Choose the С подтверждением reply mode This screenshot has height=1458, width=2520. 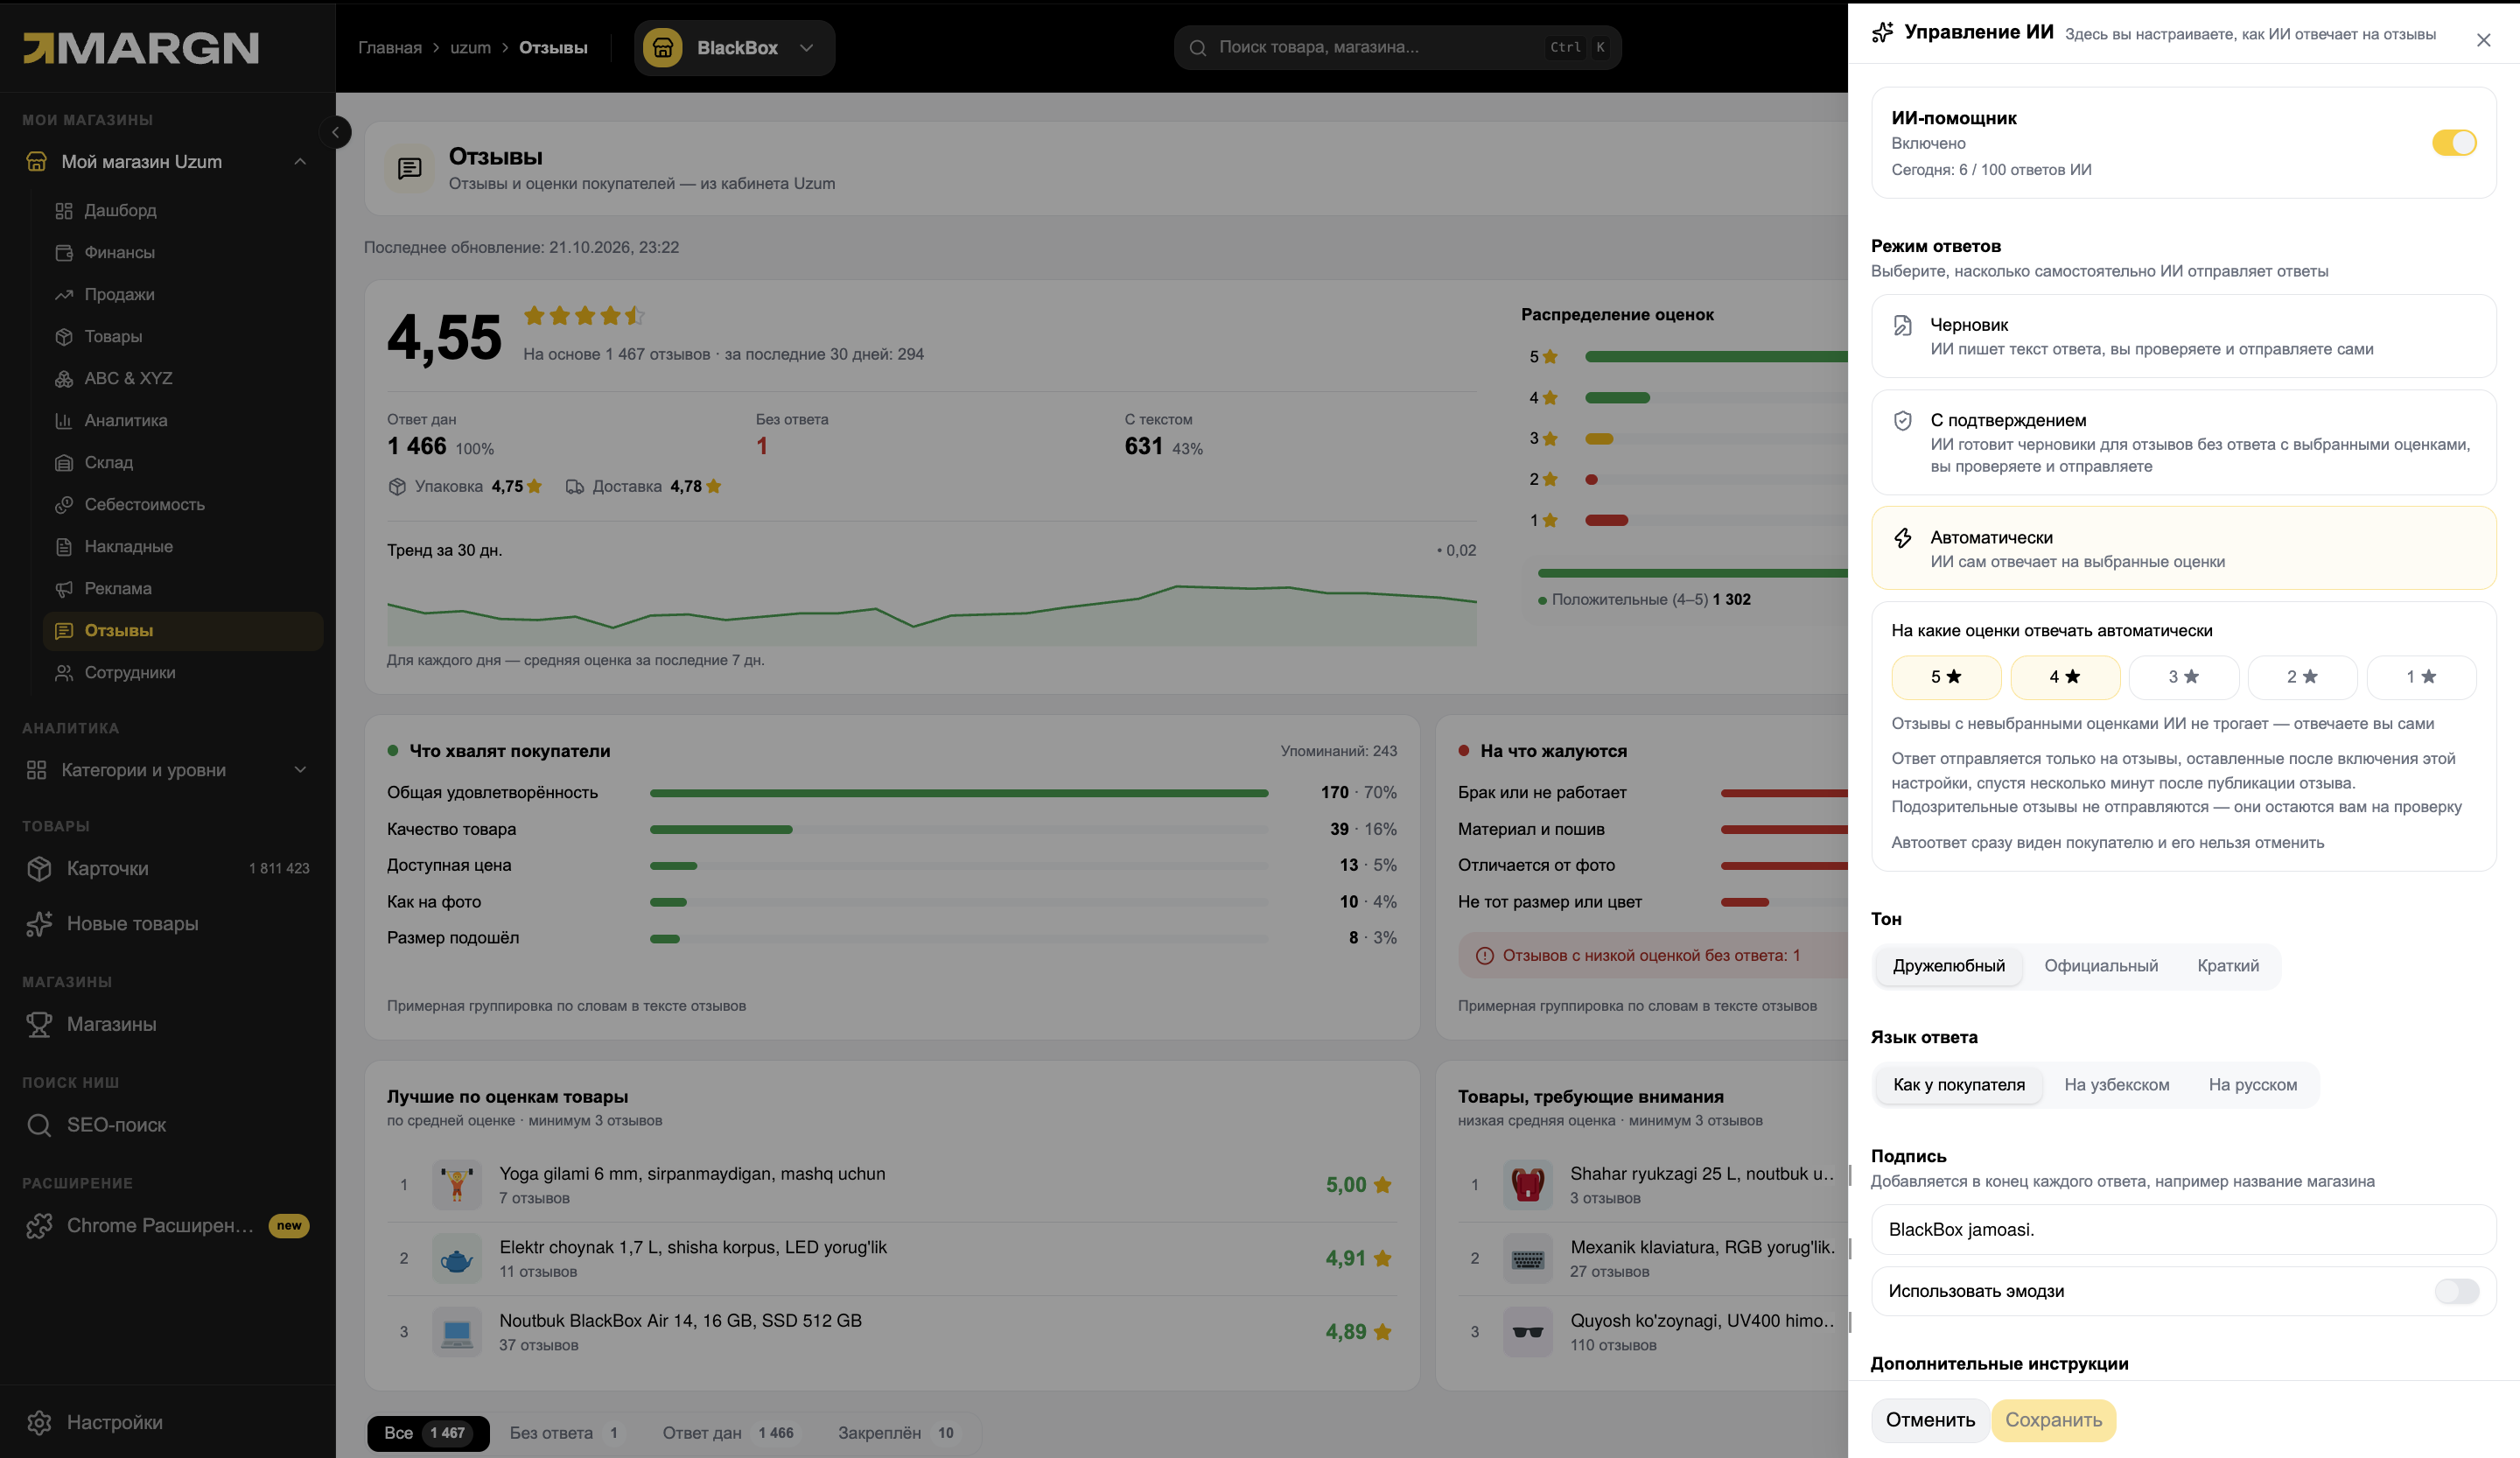pyautogui.click(x=2183, y=442)
